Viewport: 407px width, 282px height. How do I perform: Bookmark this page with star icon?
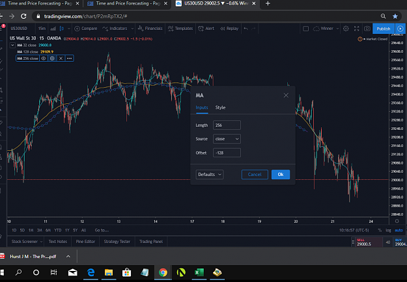[395, 16]
